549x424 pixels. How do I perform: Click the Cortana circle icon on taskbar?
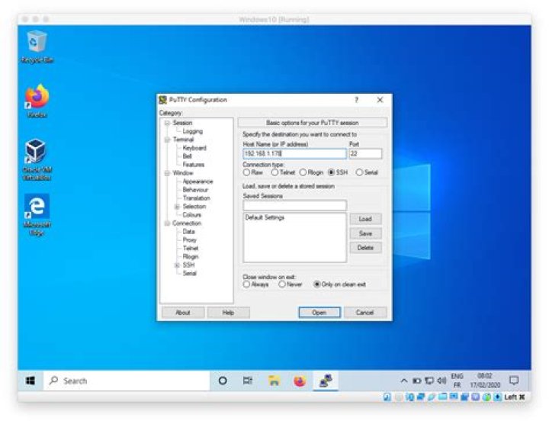223,381
